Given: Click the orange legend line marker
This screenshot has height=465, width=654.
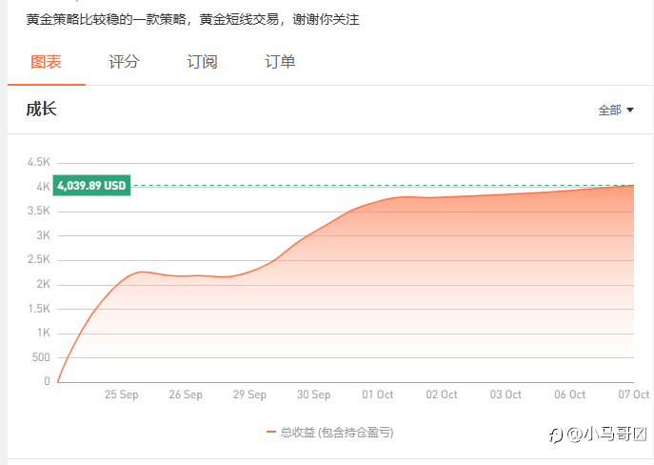Looking at the screenshot, I should (x=270, y=432).
